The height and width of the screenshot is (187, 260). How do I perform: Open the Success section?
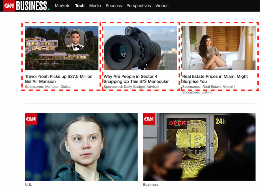point(114,6)
